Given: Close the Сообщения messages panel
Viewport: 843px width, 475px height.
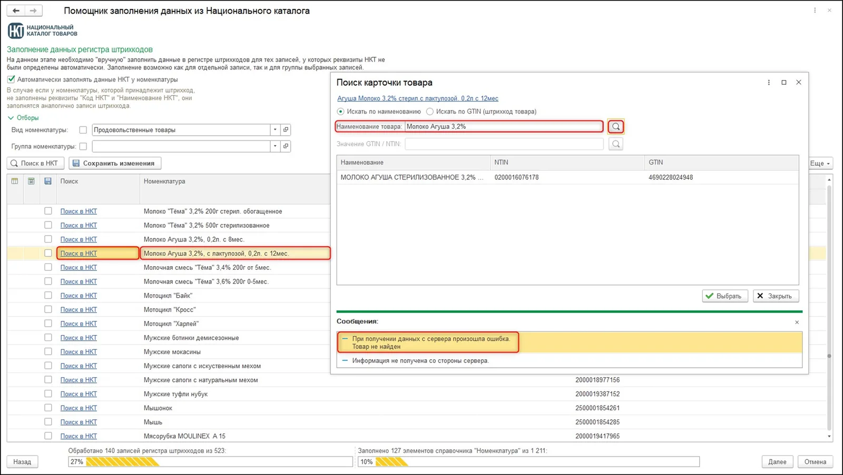Looking at the screenshot, I should pos(797,322).
